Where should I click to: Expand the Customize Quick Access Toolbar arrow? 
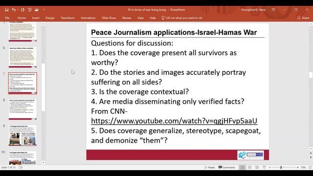[x=44, y=10]
